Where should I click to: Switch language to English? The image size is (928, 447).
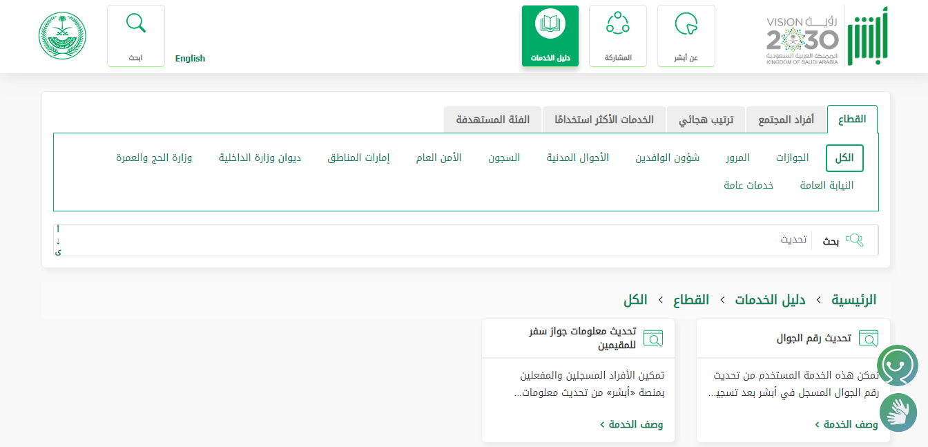click(x=190, y=59)
